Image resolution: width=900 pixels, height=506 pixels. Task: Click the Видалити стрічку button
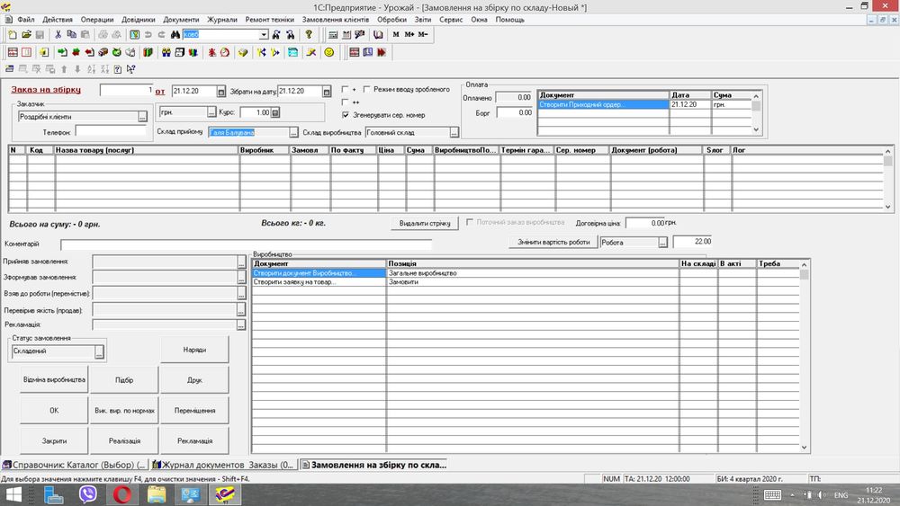tap(425, 224)
